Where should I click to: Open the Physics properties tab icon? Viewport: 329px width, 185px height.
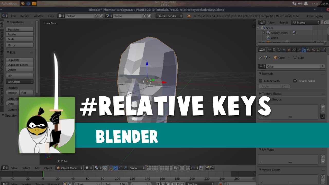pos(323,50)
